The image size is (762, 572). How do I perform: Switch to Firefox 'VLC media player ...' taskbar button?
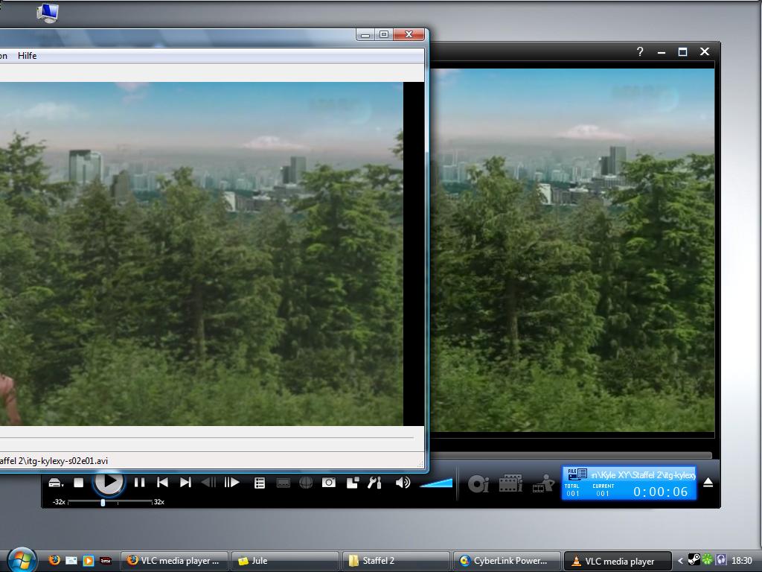coord(173,561)
